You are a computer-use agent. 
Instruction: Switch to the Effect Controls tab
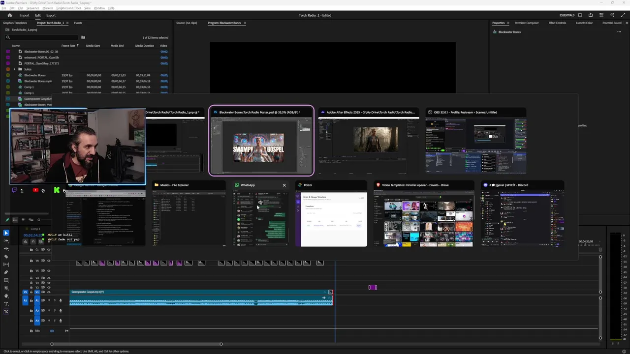(557, 23)
